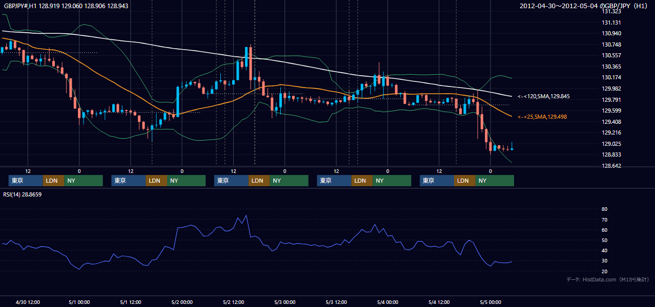Click the 5/4 12:00 date label
The height and width of the screenshot is (307, 655).
pos(439,302)
